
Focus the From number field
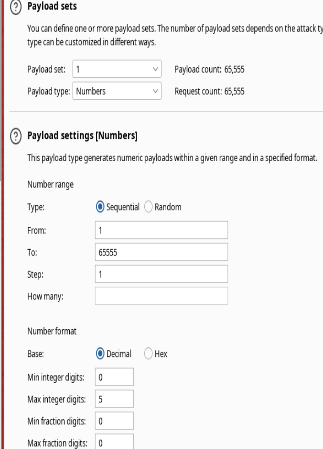(x=161, y=230)
